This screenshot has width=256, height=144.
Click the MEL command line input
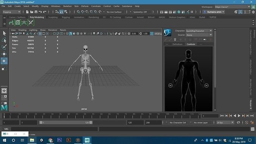pos(55,129)
